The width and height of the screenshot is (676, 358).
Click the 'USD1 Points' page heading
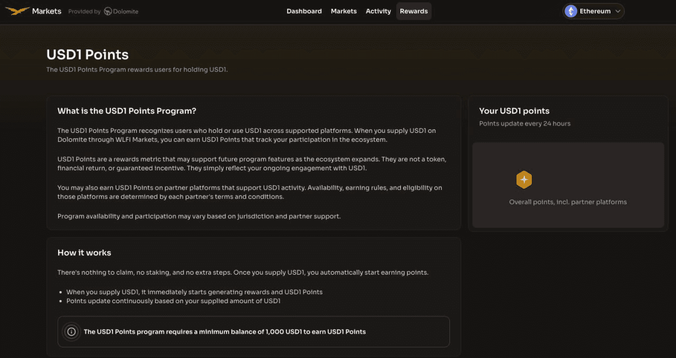click(x=88, y=55)
